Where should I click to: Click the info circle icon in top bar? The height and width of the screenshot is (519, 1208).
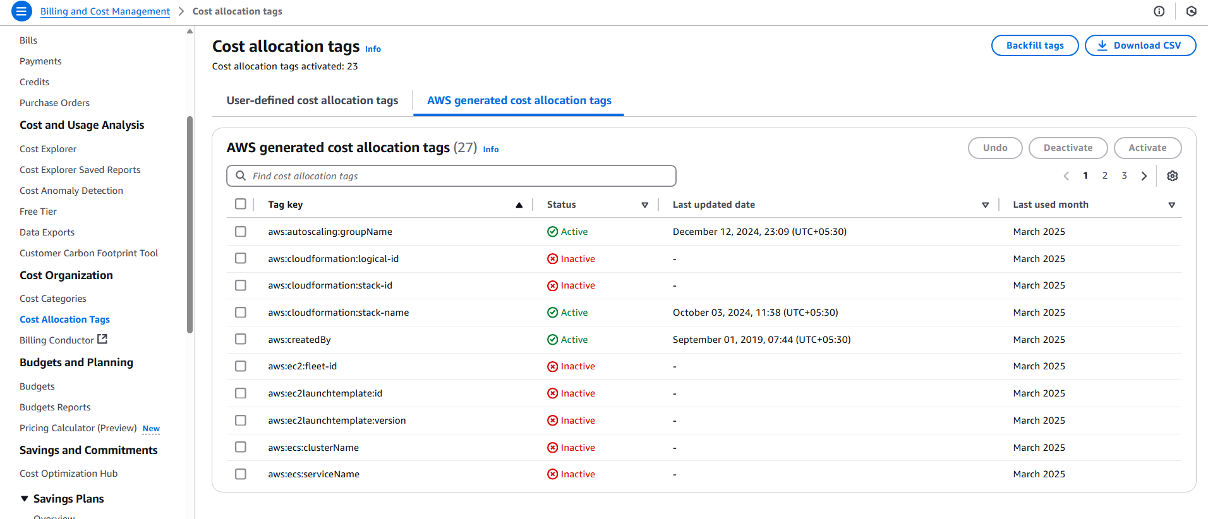pyautogui.click(x=1159, y=11)
